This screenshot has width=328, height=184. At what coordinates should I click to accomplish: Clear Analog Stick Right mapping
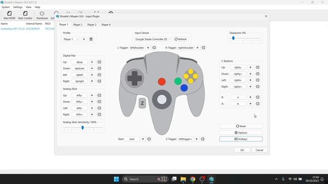[x=99, y=114]
